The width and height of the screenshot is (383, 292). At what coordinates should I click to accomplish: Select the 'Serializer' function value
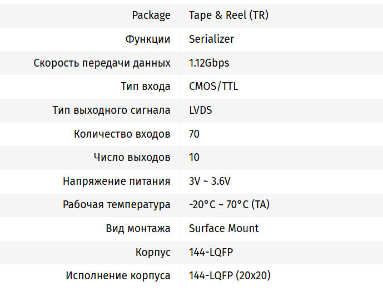coord(211,39)
